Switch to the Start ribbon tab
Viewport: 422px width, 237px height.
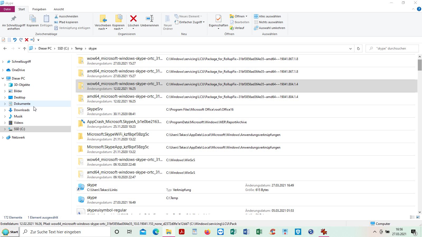[x=22, y=9]
